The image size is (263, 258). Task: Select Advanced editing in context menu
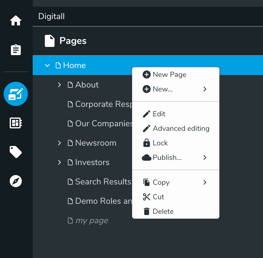(181, 128)
